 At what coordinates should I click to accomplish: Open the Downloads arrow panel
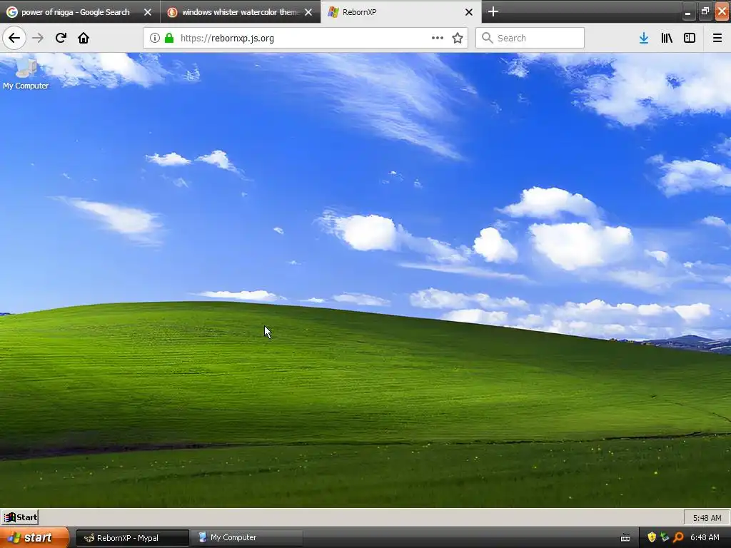coord(644,39)
